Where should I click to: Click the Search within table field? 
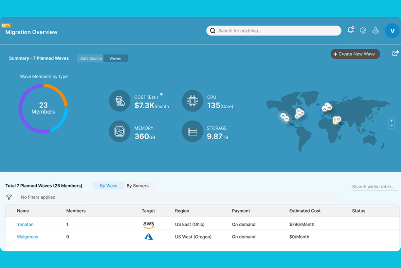[x=373, y=187]
